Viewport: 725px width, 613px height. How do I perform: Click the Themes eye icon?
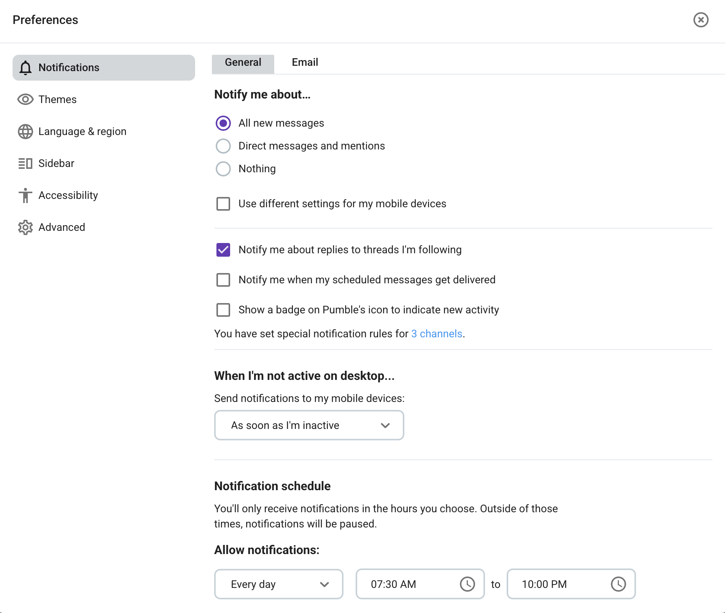[25, 99]
